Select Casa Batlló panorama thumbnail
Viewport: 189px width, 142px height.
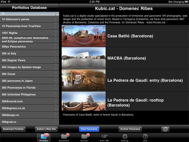point(83,36)
